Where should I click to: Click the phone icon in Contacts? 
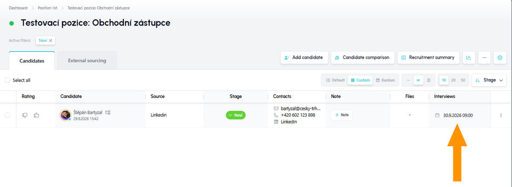tap(276, 115)
